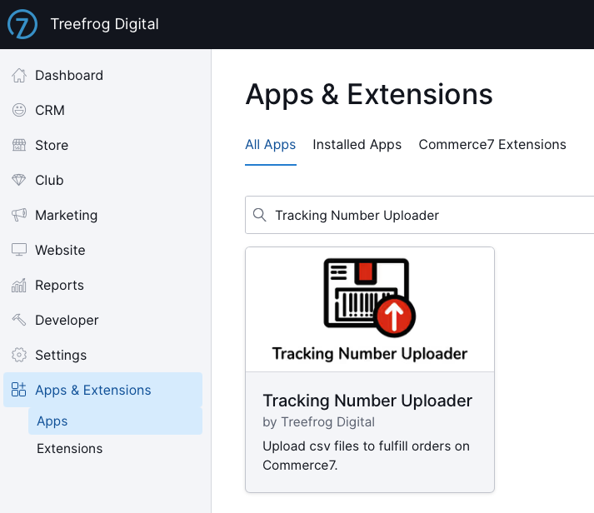Click the Tracking Number Uploader card title
This screenshot has height=513, width=594.
[367, 401]
